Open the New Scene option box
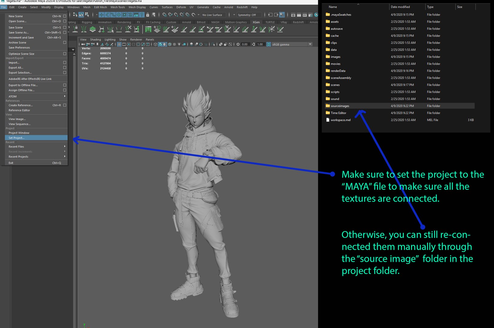Image resolution: width=494 pixels, height=328 pixels. (x=65, y=16)
